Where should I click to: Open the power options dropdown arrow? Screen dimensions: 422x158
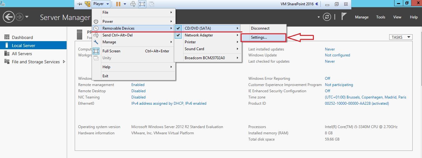(x=125, y=4)
